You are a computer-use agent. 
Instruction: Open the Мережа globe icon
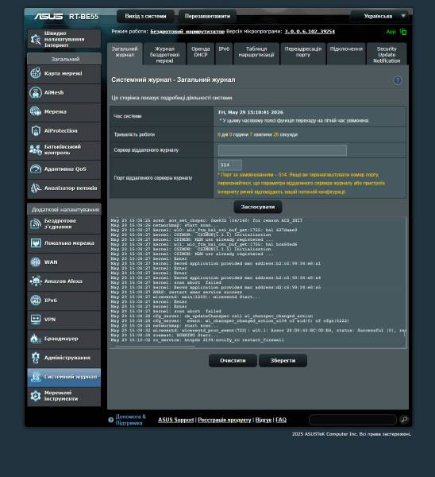click(36, 111)
